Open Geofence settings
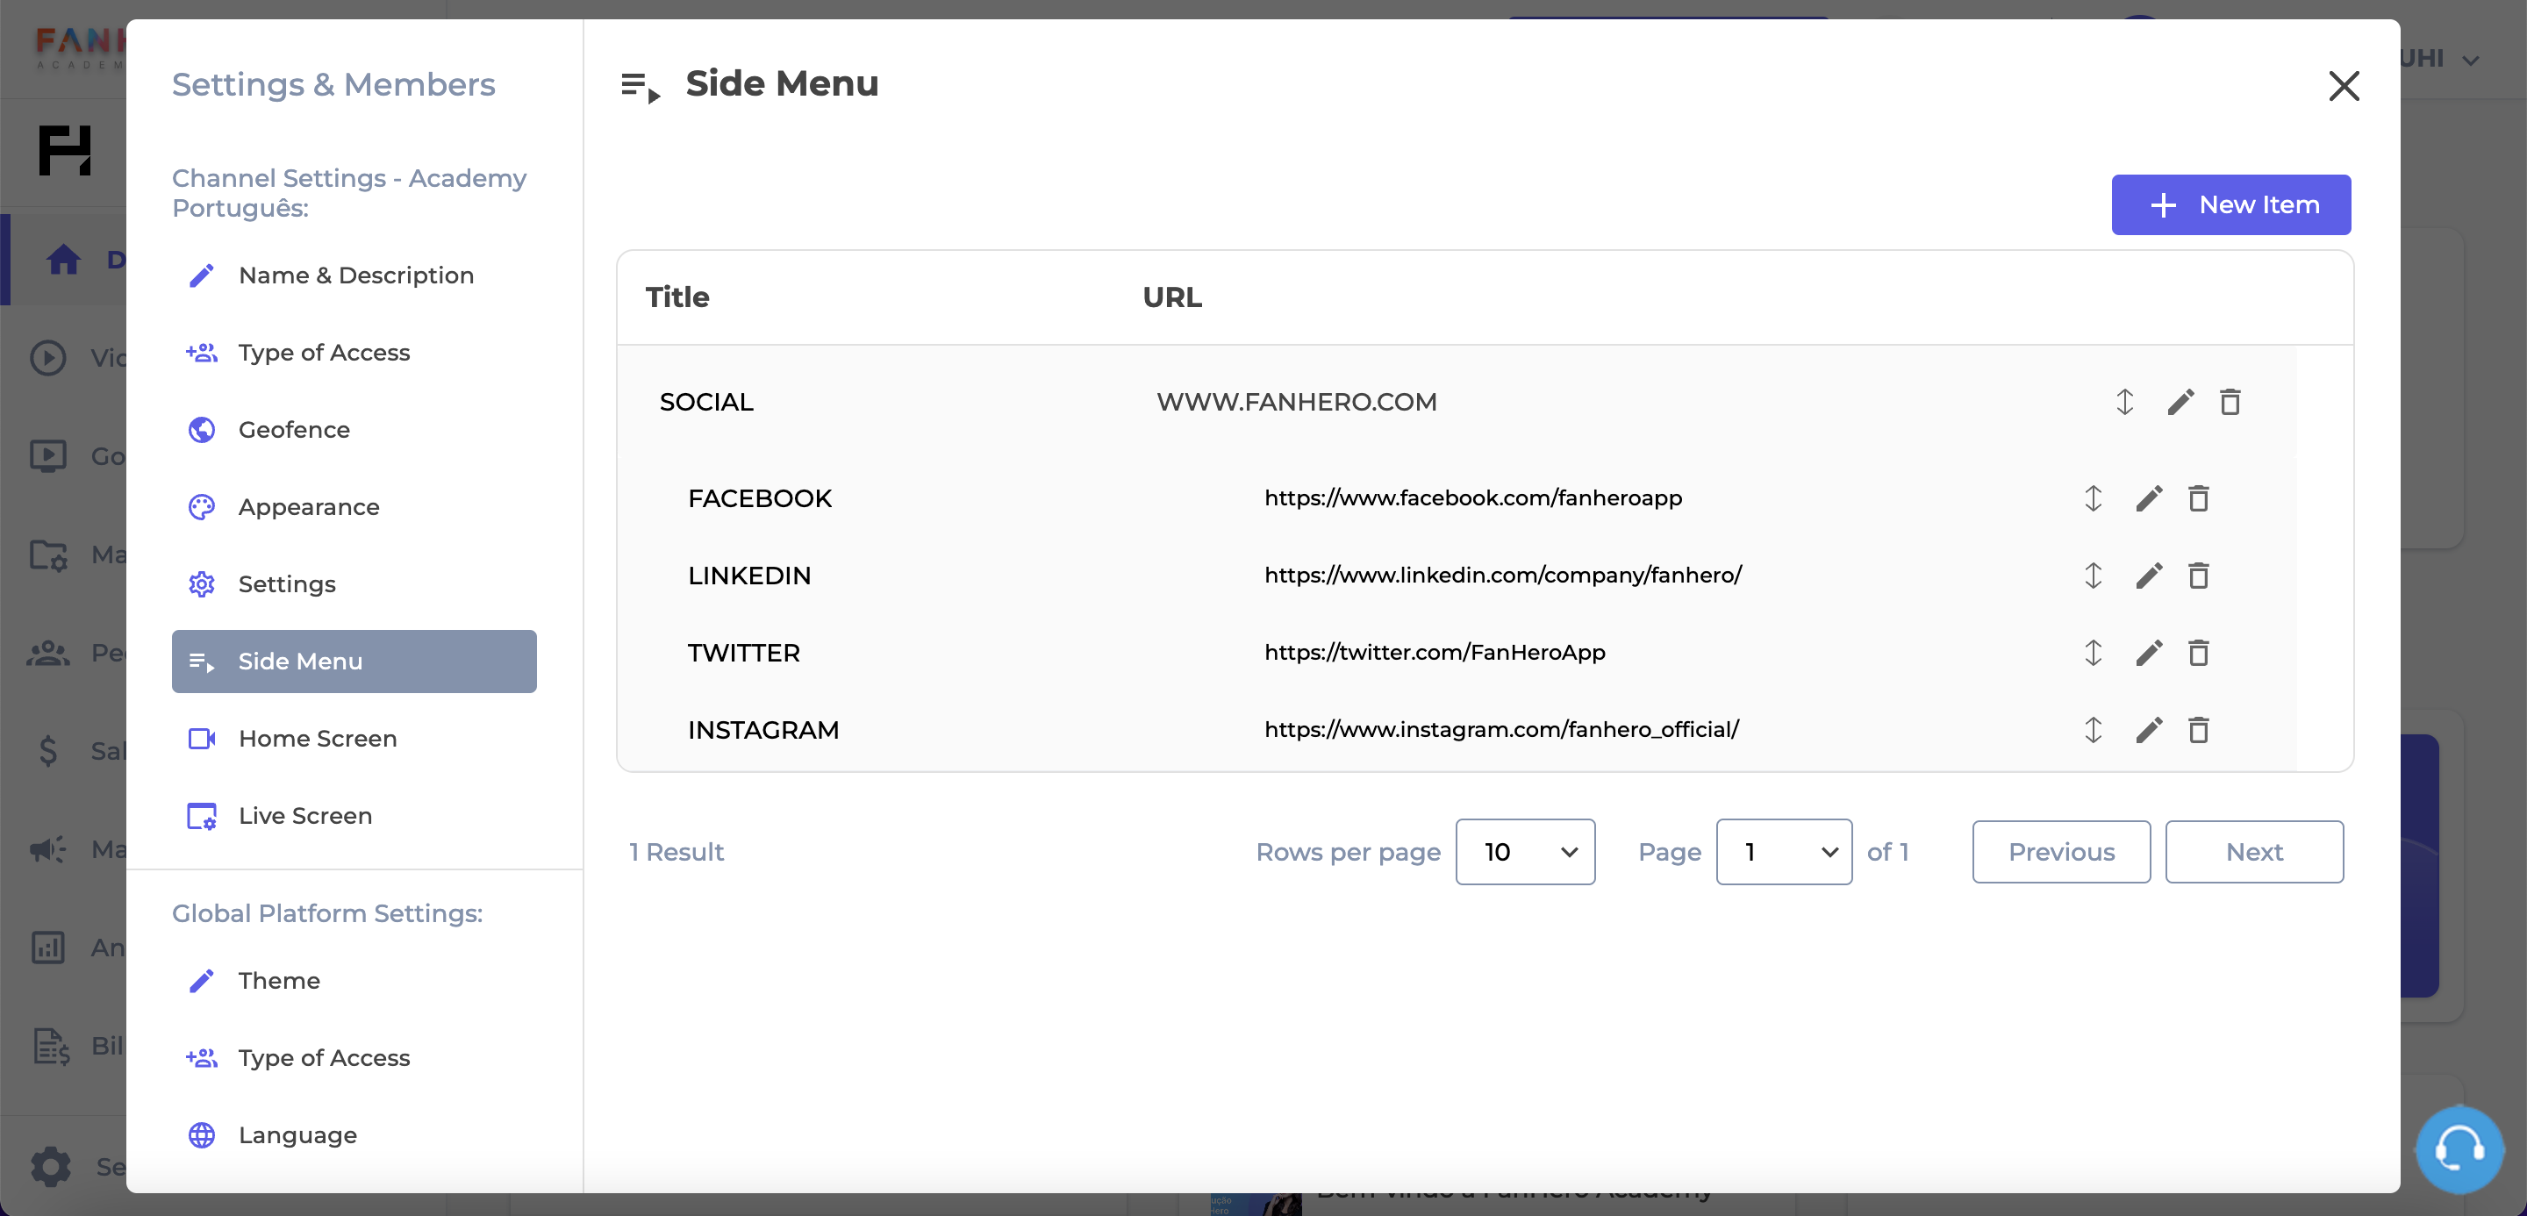The height and width of the screenshot is (1216, 2527). tap(354, 431)
